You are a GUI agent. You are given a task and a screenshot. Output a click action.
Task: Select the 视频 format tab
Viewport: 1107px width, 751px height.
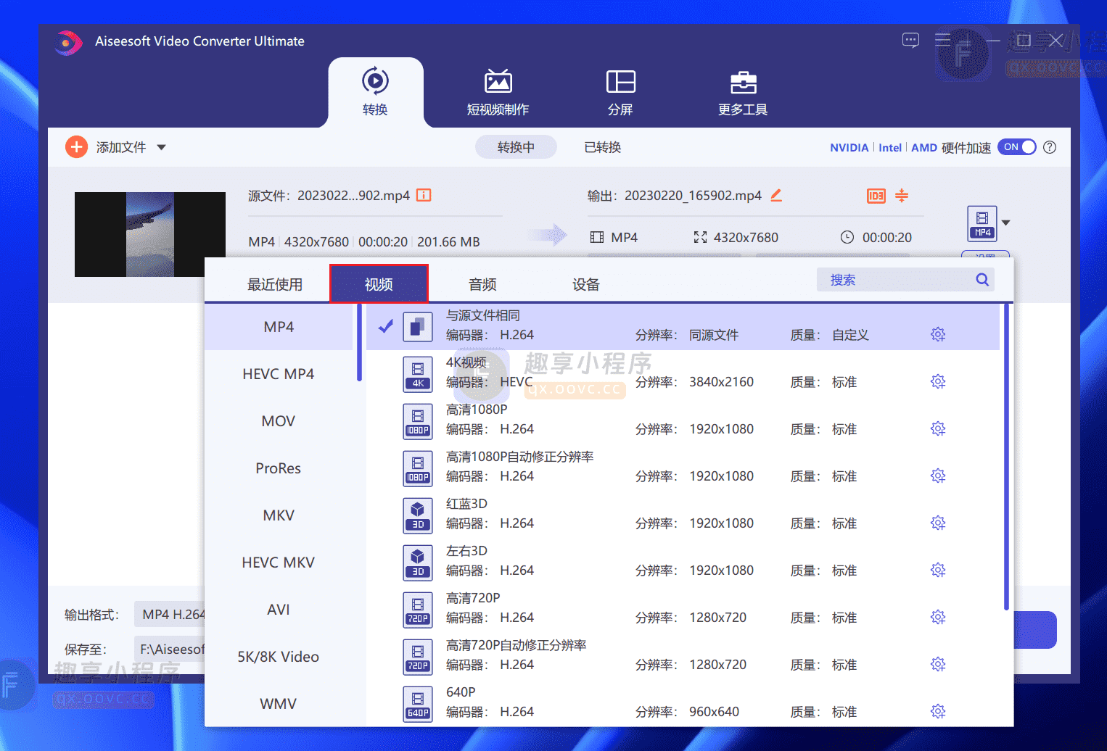[x=379, y=284]
